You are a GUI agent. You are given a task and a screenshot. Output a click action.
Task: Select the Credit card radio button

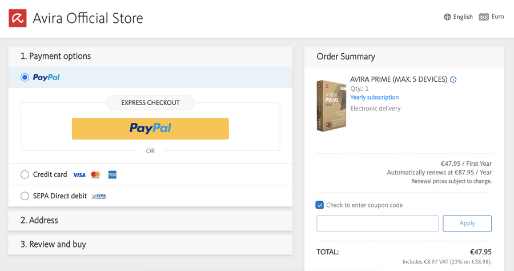coord(25,174)
